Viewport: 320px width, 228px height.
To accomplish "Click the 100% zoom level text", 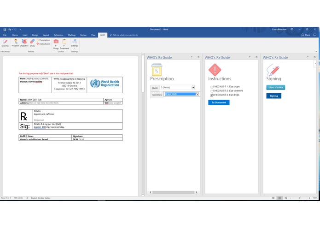I will (315, 198).
